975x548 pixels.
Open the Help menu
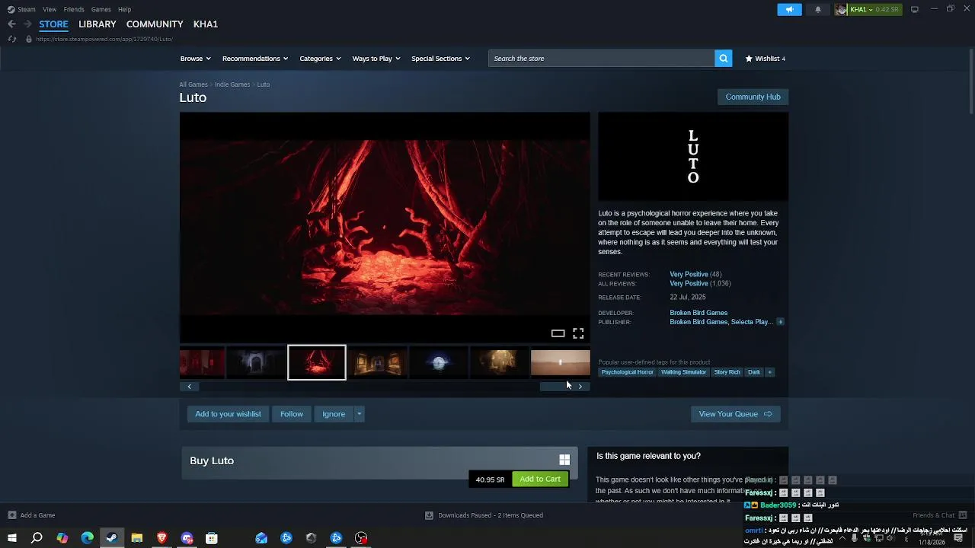[124, 9]
